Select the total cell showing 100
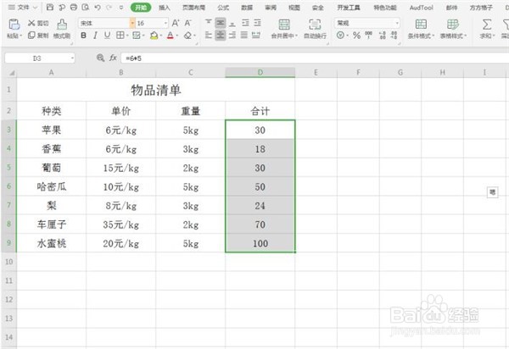509x349 pixels. 260,243
